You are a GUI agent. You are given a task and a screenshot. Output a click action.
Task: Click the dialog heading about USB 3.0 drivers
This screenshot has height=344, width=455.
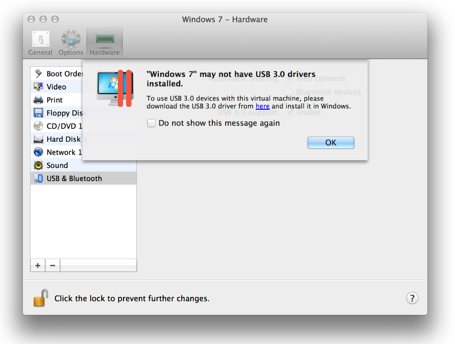[x=231, y=79]
